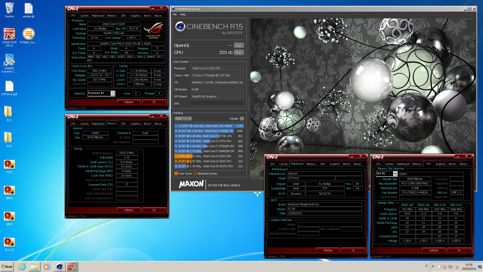
Task: Switch to Memory tab in SPD CPU-Z window
Action: pyautogui.click(x=417, y=164)
